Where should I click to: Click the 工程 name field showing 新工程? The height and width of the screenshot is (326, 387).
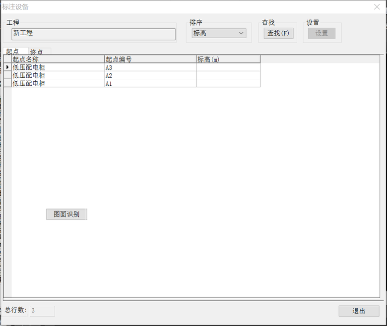pyautogui.click(x=93, y=34)
